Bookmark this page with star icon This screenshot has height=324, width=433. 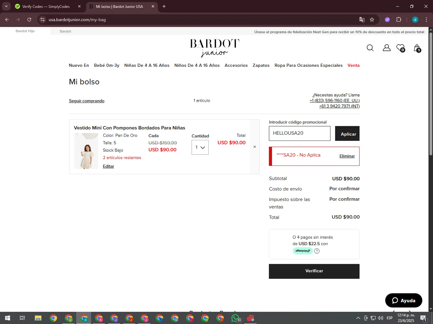tap(372, 20)
